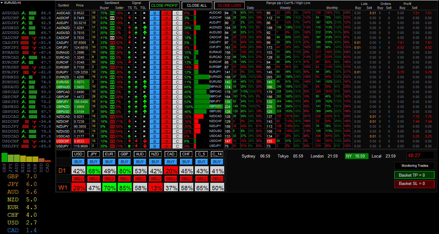Screen dimensions: 439x234
Task: Click the GBP bar in currency strength histogram
Action: tap(4, 157)
